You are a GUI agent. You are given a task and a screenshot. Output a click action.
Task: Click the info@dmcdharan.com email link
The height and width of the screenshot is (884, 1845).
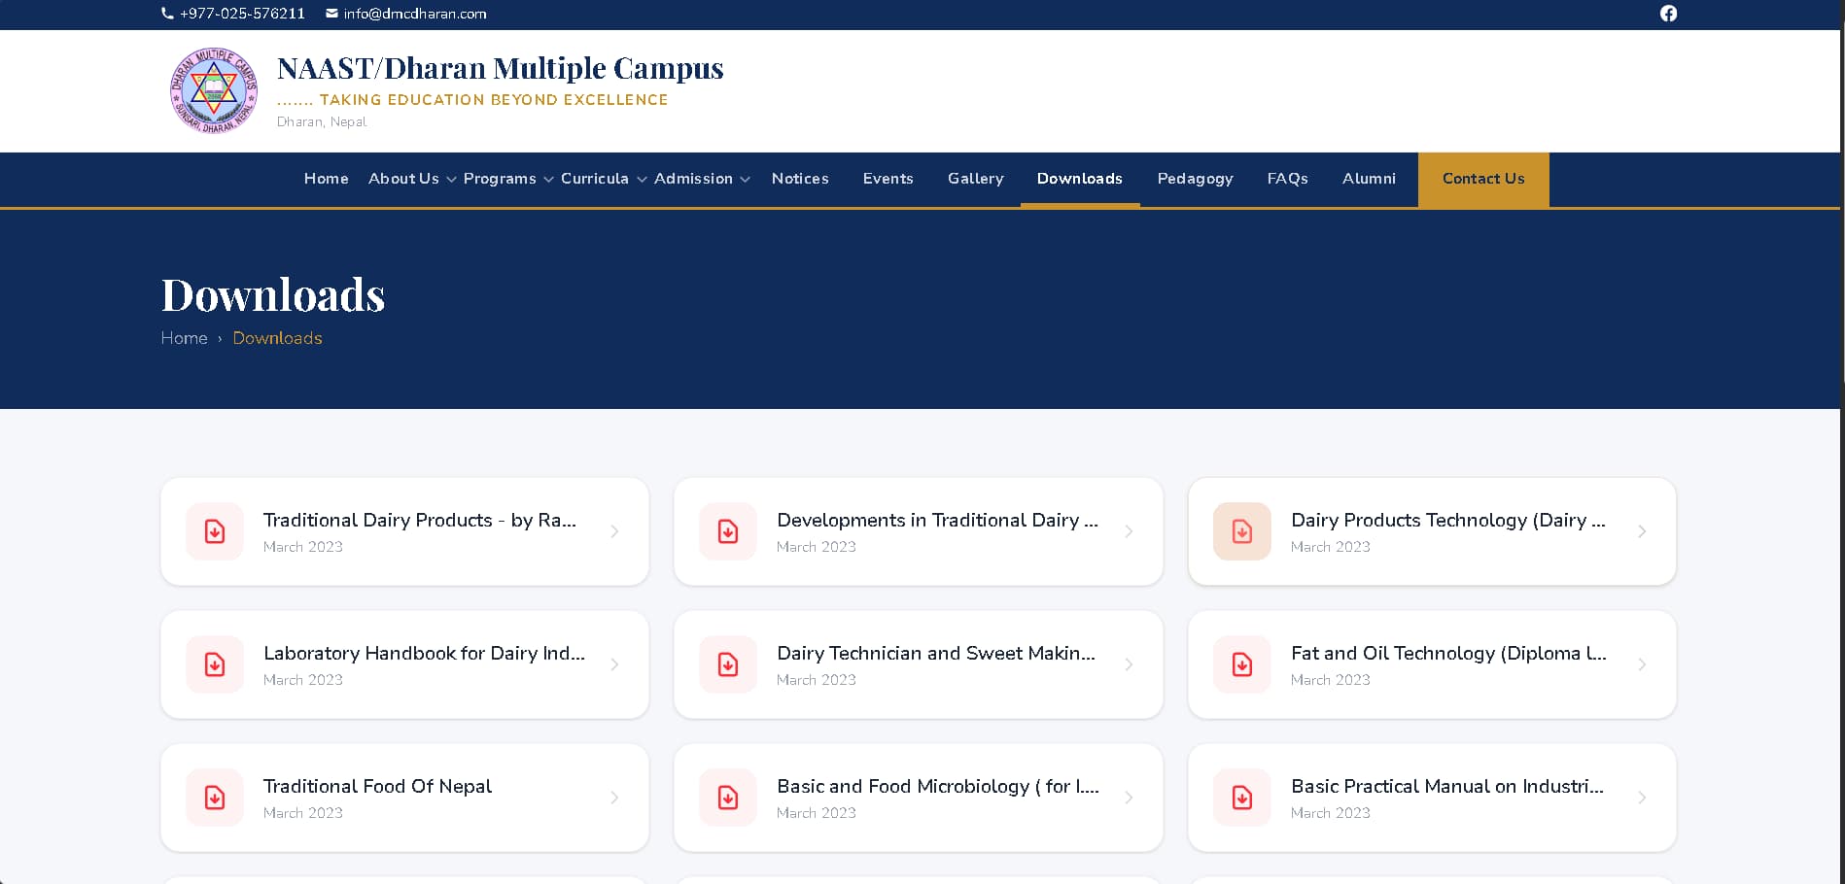[415, 14]
